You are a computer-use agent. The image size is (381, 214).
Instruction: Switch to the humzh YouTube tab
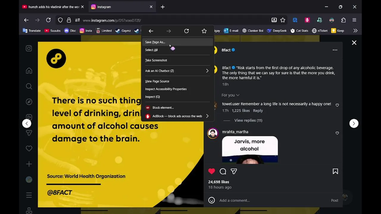(53, 7)
